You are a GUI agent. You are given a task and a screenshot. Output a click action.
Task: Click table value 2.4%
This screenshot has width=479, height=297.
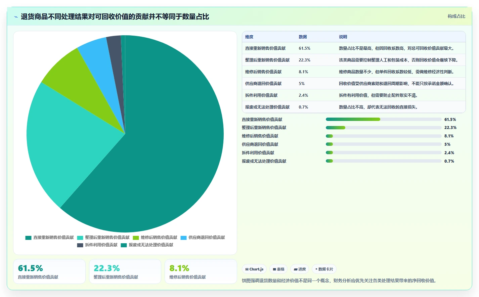click(303, 95)
